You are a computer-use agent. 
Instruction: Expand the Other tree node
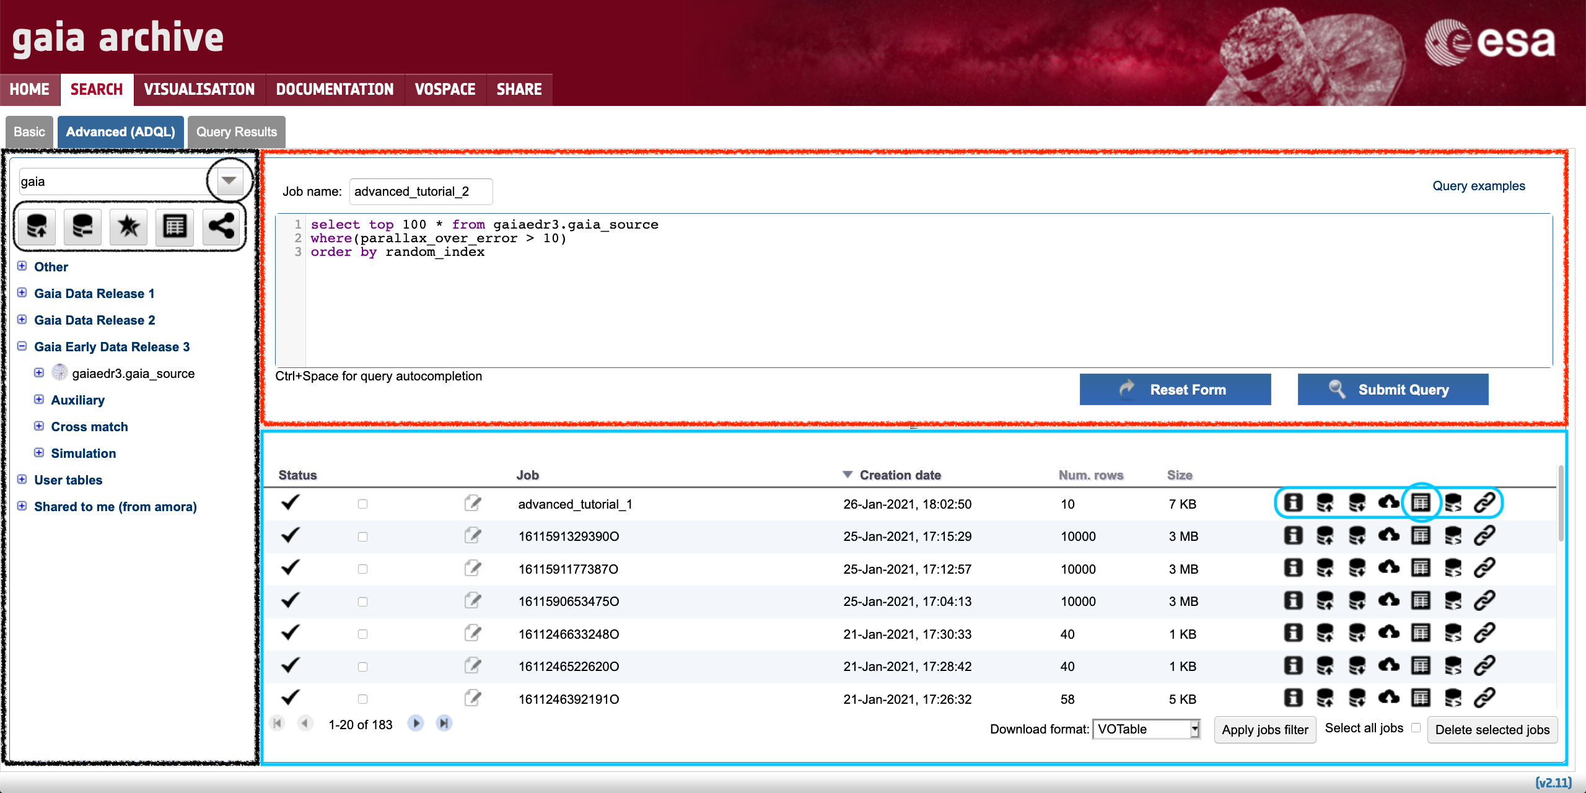(22, 266)
